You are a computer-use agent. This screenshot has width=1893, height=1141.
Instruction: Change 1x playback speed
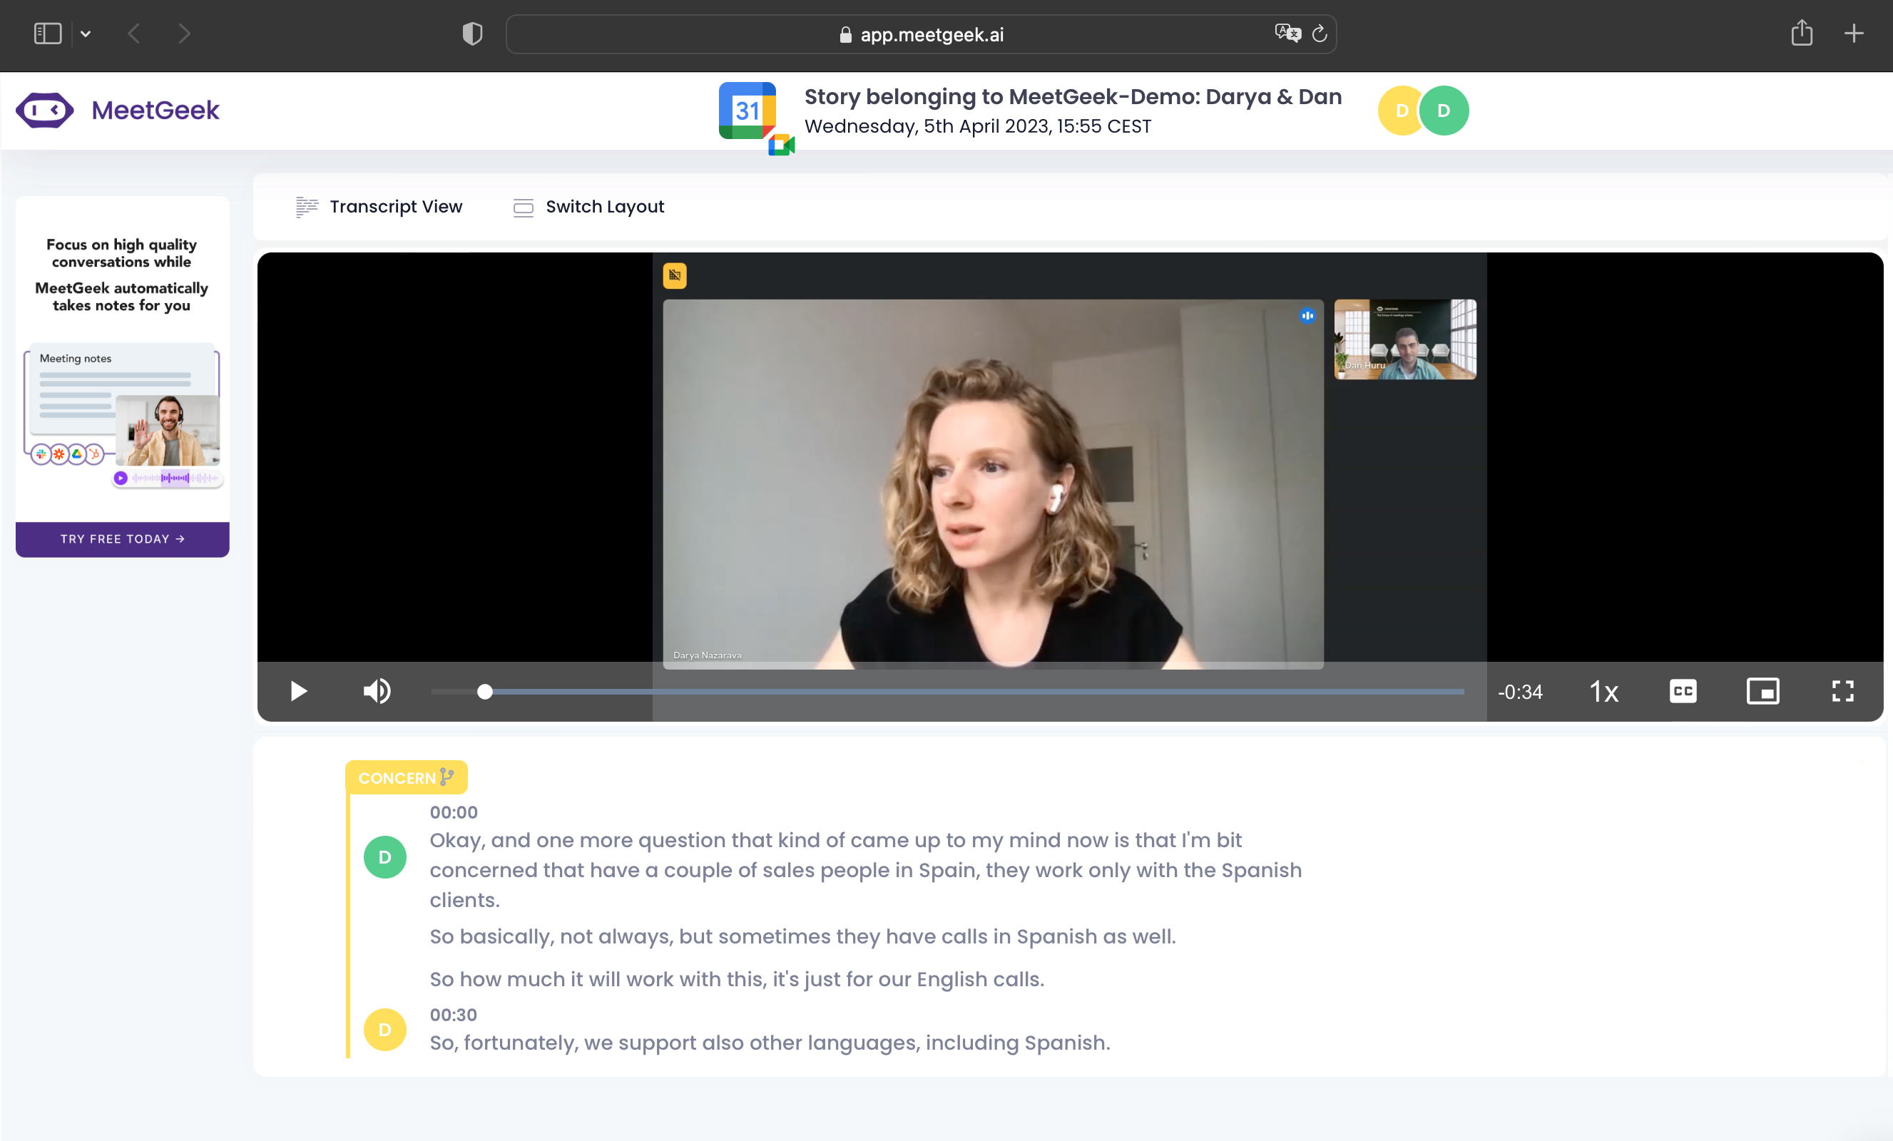(x=1603, y=692)
